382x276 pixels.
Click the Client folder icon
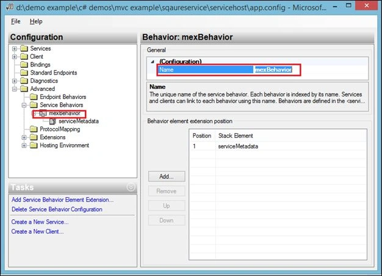pyautogui.click(x=24, y=57)
